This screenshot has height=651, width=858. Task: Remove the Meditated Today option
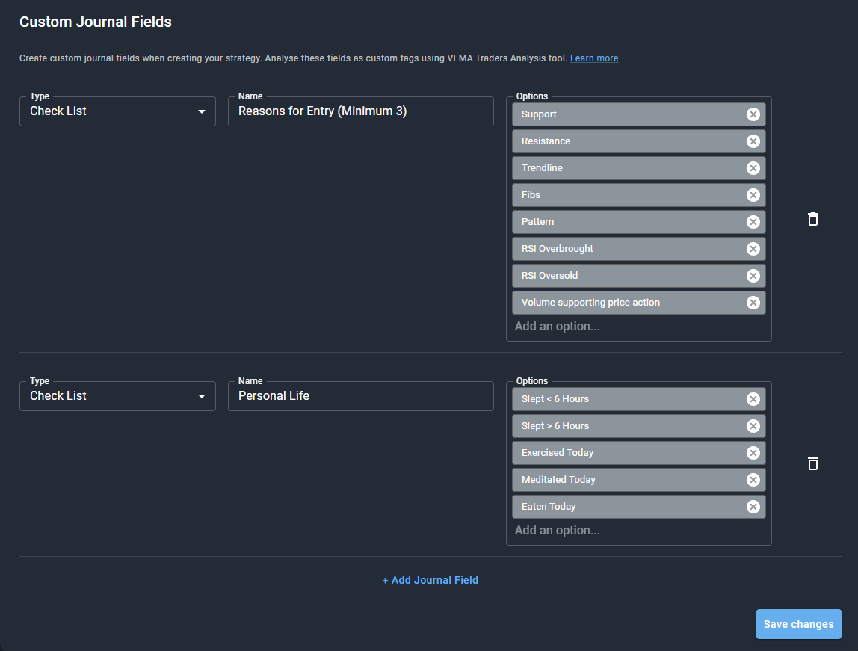click(x=753, y=480)
